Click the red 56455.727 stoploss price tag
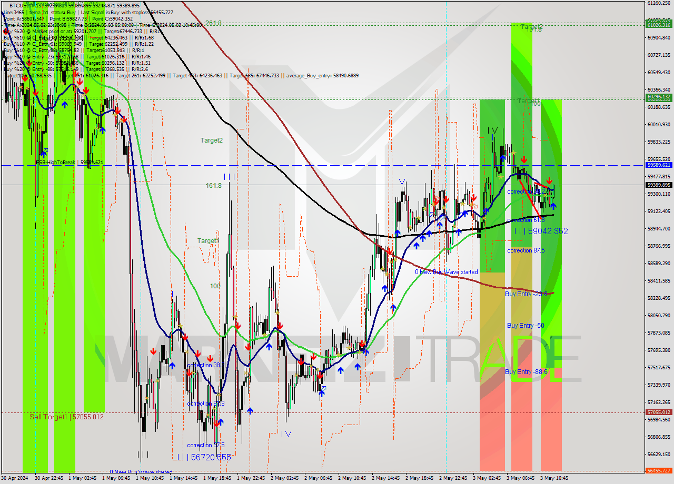The width and height of the screenshot is (674, 484). click(x=659, y=470)
